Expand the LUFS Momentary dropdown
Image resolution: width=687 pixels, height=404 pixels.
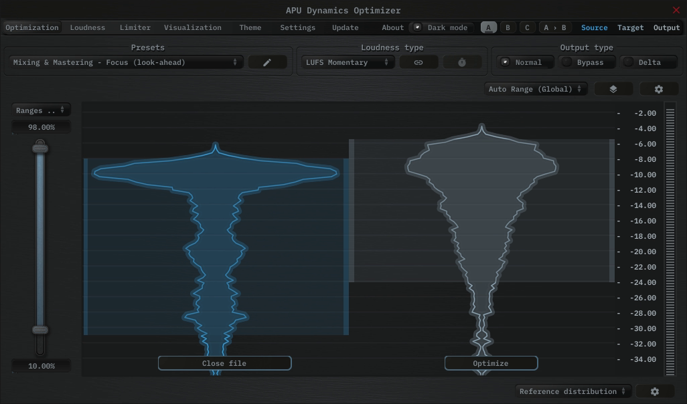347,62
